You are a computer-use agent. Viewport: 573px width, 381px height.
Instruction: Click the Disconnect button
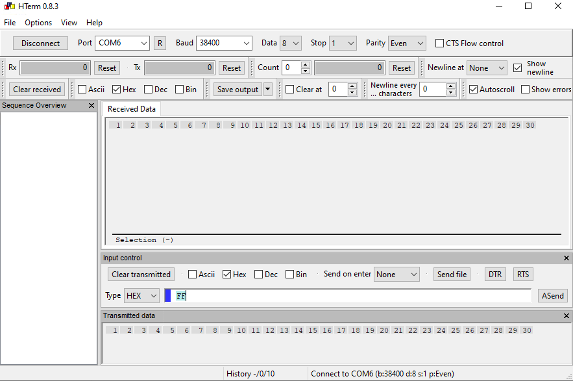pos(41,43)
